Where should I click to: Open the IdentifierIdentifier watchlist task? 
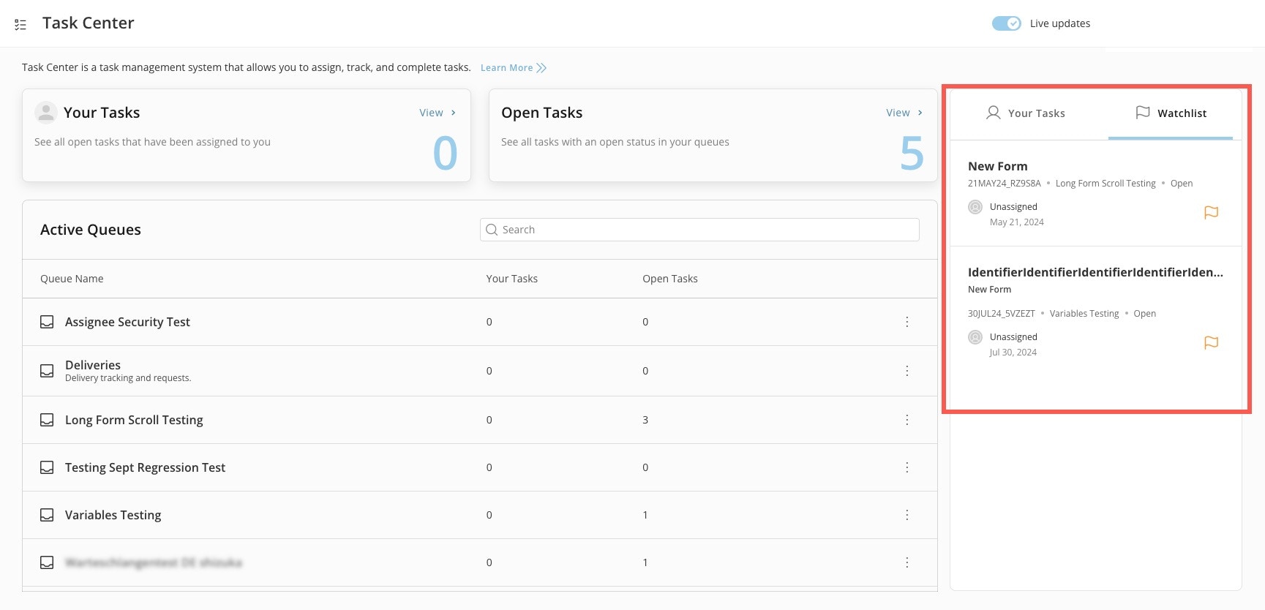pyautogui.click(x=1095, y=272)
